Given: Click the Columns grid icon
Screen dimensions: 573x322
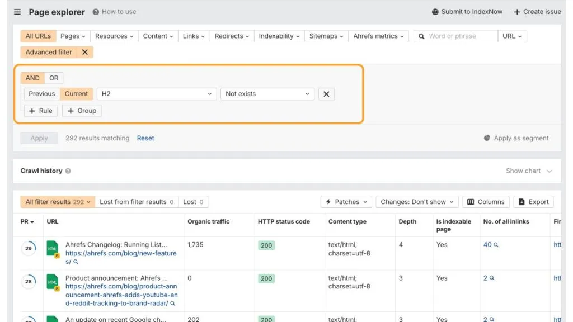Looking at the screenshot, I should coord(471,202).
